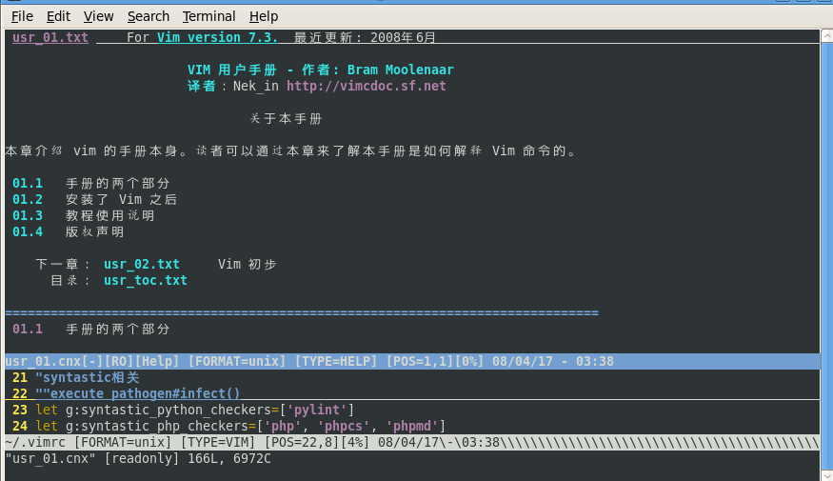This screenshot has height=481, width=833.
Task: Click '[POS=1,1][0%]' in status line
Action: click(x=435, y=361)
